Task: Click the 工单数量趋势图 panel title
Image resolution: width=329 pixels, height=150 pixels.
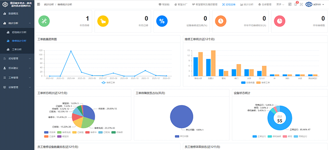Action: (47, 39)
